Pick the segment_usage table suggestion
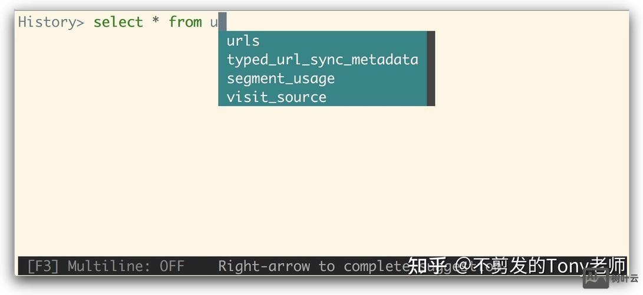 [281, 78]
